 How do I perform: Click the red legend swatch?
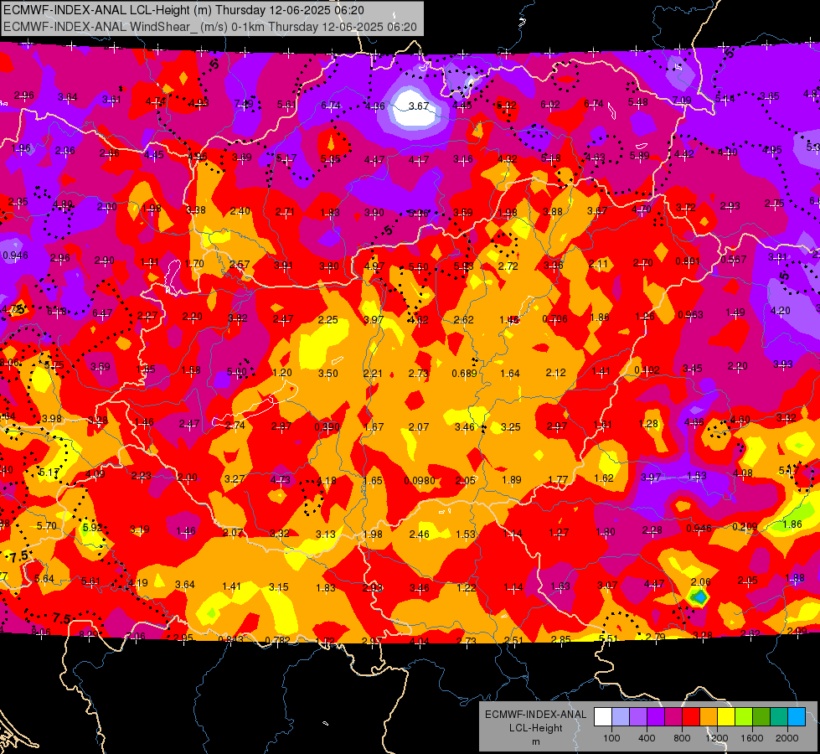(691, 717)
